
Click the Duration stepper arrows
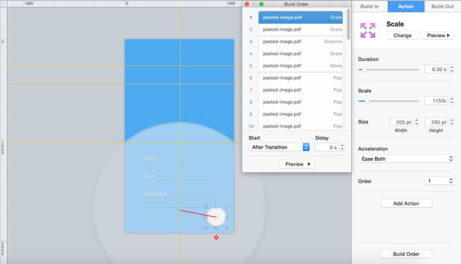click(452, 69)
